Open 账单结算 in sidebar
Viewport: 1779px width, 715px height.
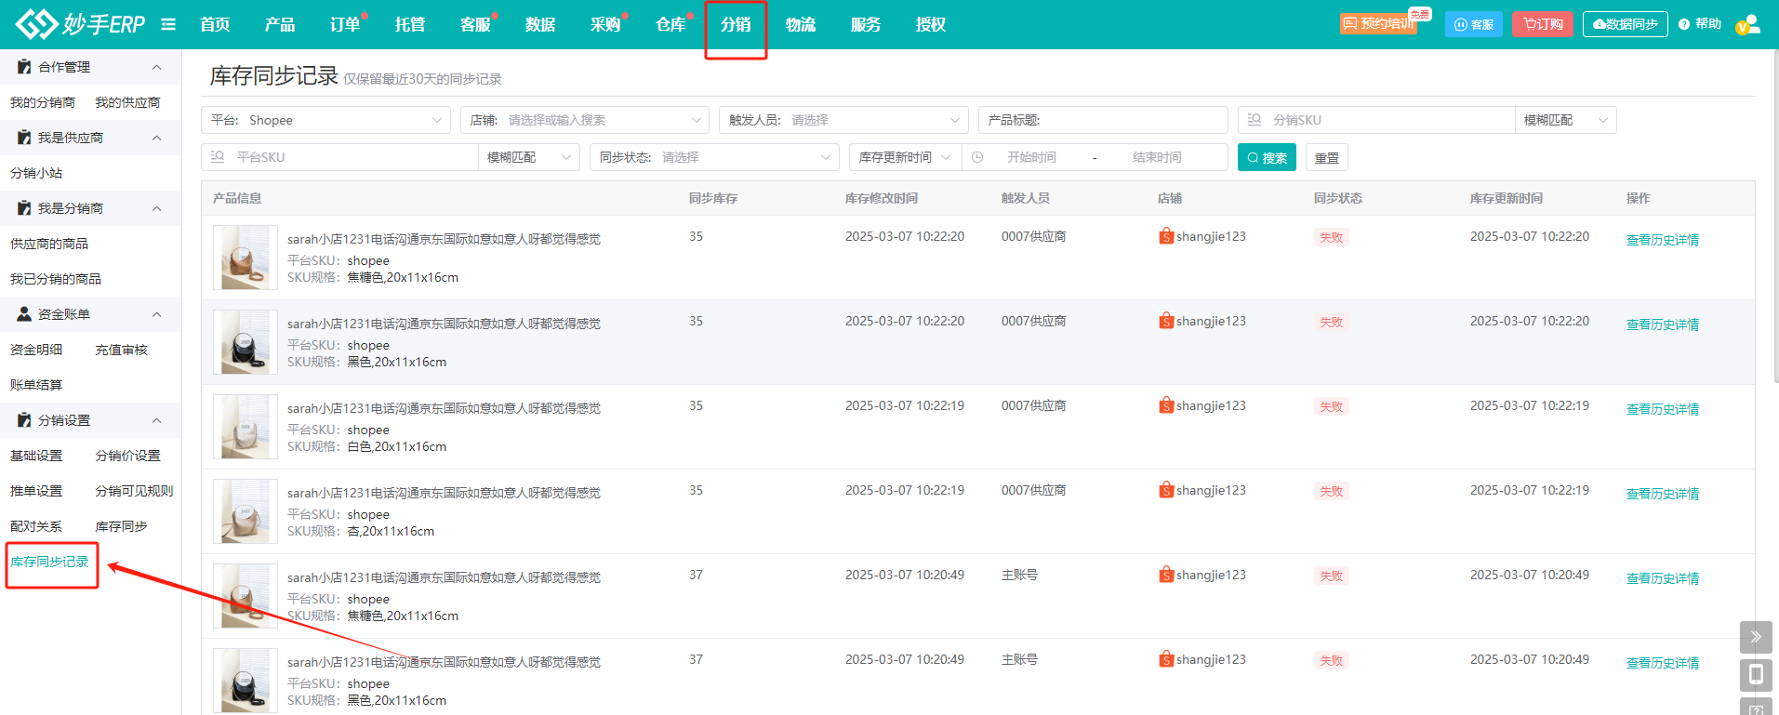point(36,385)
